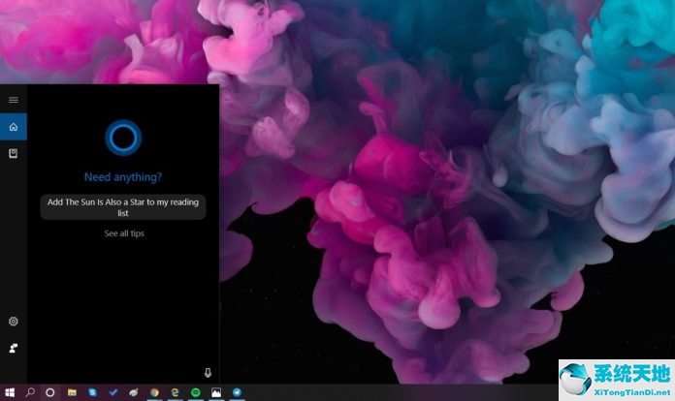Open the Cortana feedback icon

point(14,348)
